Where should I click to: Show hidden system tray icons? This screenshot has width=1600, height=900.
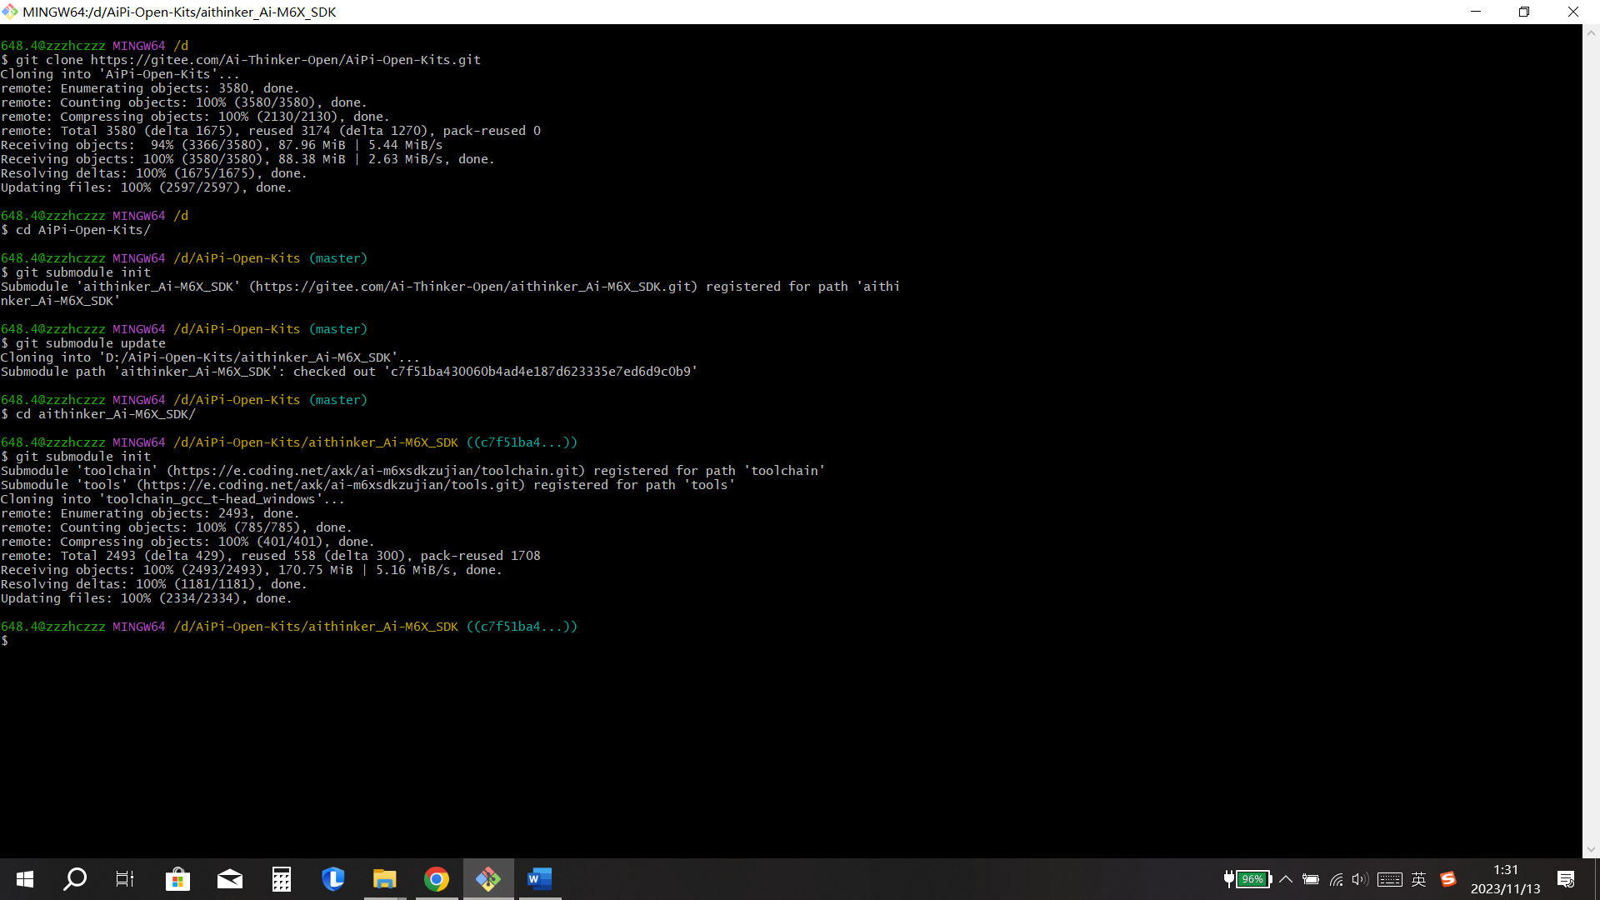[1286, 879]
